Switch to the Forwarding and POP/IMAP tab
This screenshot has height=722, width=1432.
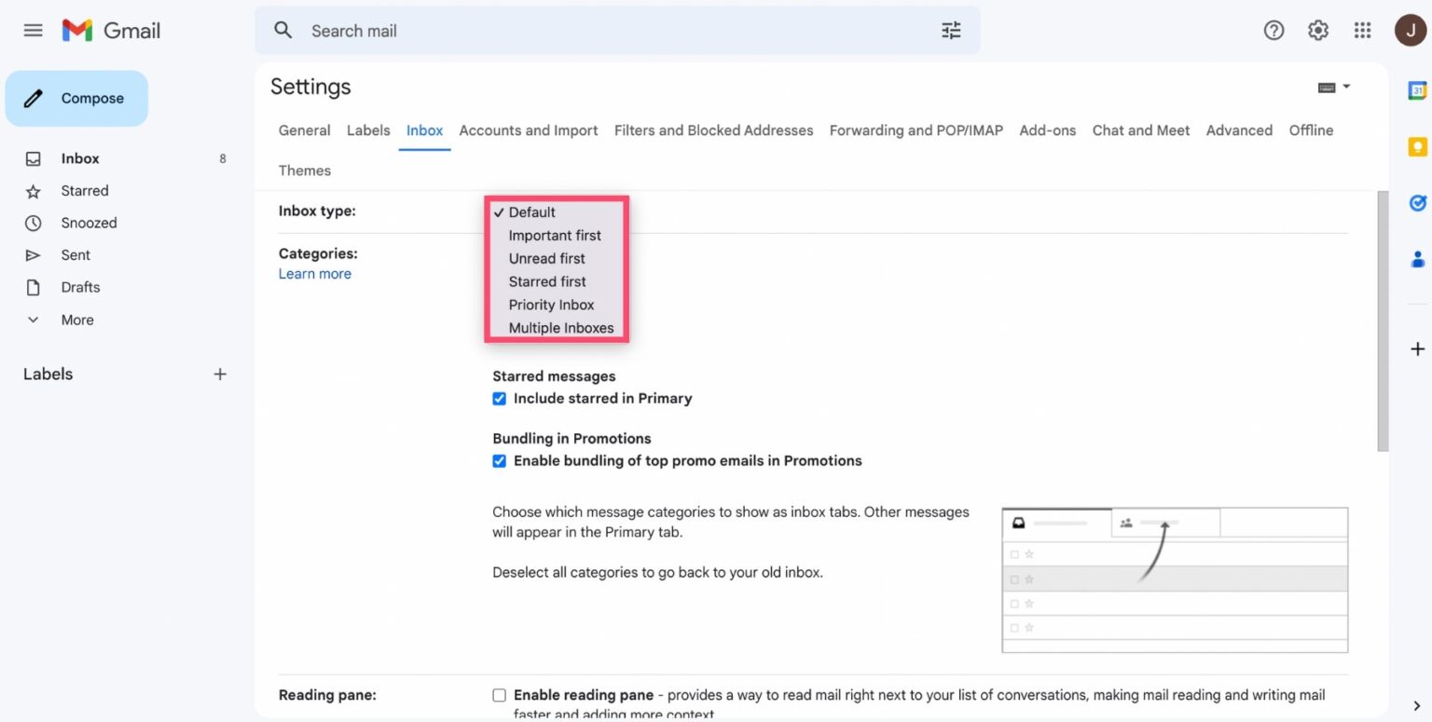point(916,130)
